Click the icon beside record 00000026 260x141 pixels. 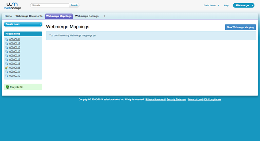6,68
